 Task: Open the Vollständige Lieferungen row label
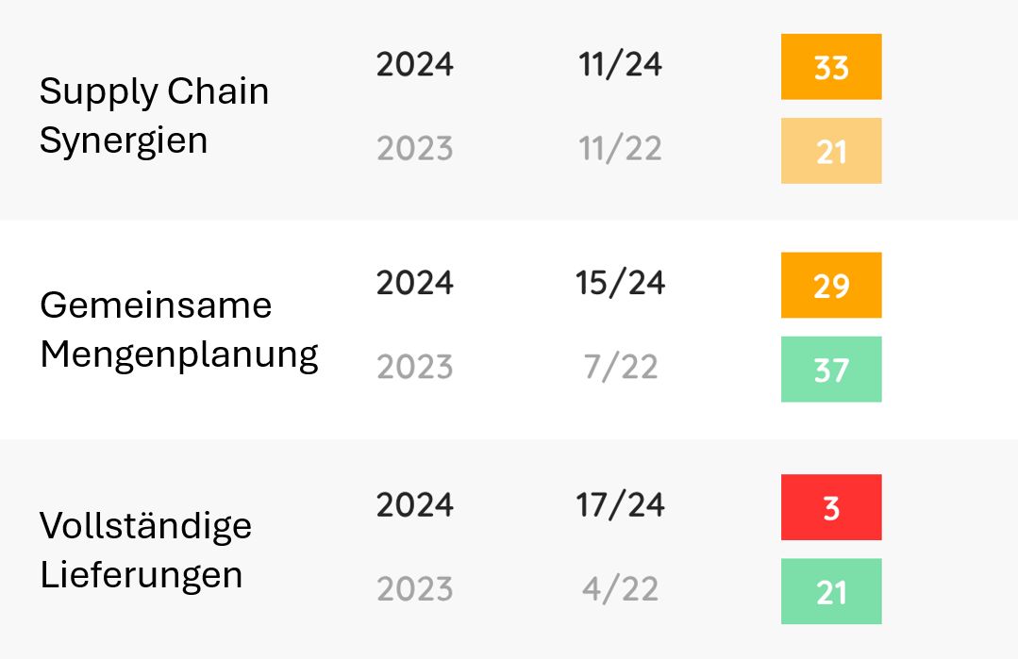click(x=145, y=550)
